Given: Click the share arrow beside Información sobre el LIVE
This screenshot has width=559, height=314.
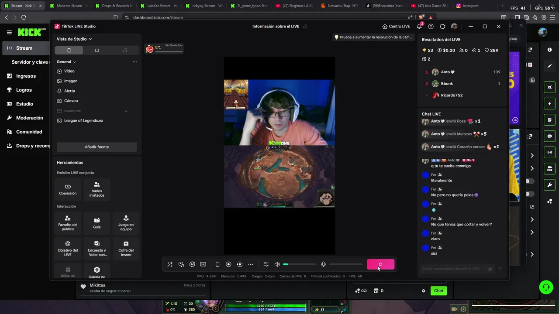Looking at the screenshot, I should [305, 27].
